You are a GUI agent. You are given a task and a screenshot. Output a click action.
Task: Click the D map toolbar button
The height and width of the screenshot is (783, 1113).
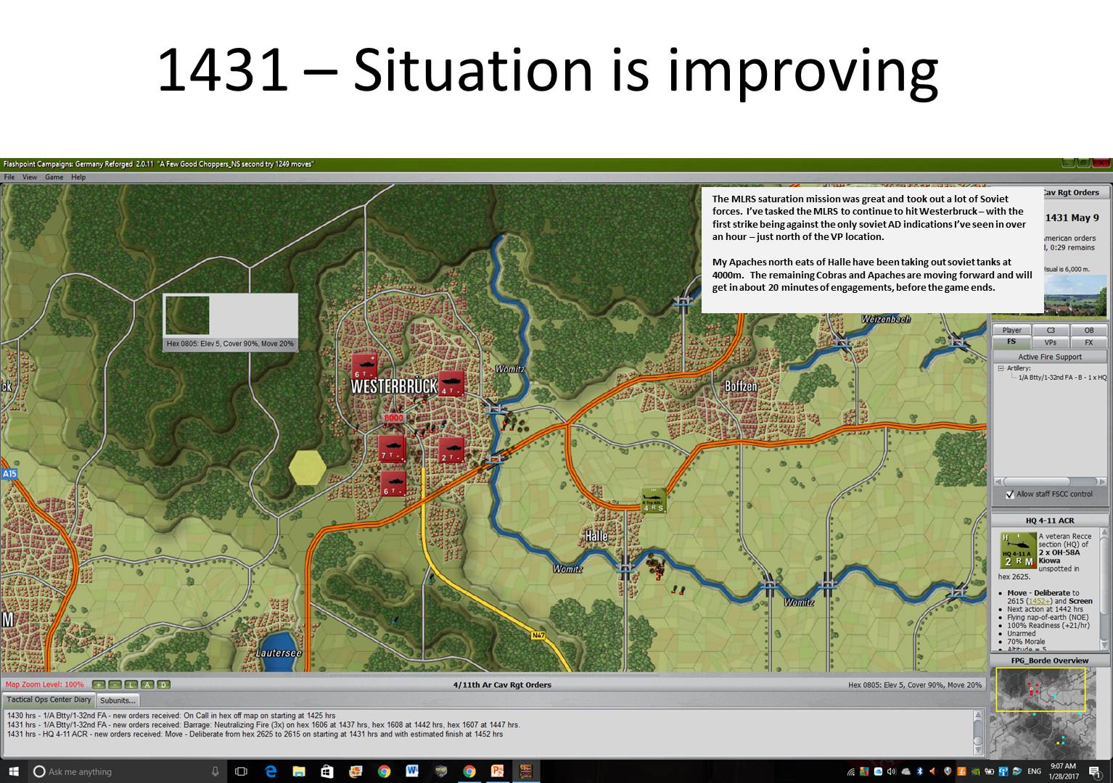[x=163, y=684]
